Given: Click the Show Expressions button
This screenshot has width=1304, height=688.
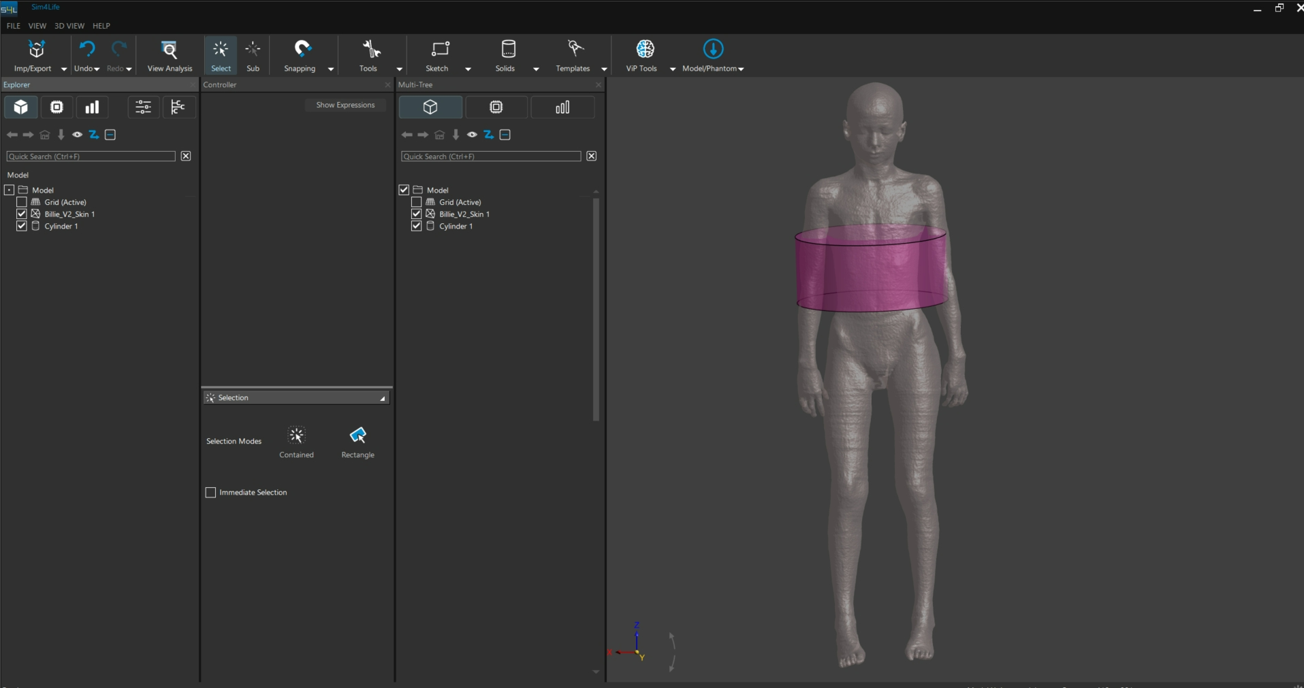Looking at the screenshot, I should pos(345,105).
